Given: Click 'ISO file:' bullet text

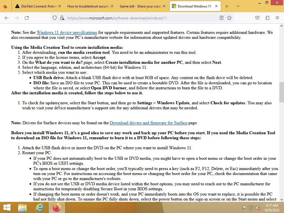Looking at the screenshot, I should click(41, 83).
